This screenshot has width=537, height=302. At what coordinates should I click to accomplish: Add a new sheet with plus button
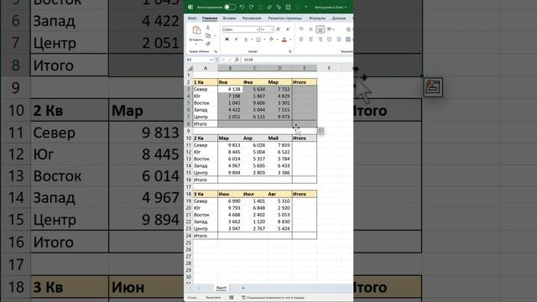pos(243,288)
